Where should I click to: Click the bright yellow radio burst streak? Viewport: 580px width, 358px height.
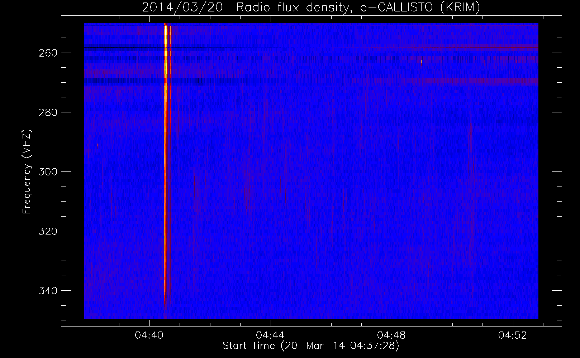(x=165, y=165)
